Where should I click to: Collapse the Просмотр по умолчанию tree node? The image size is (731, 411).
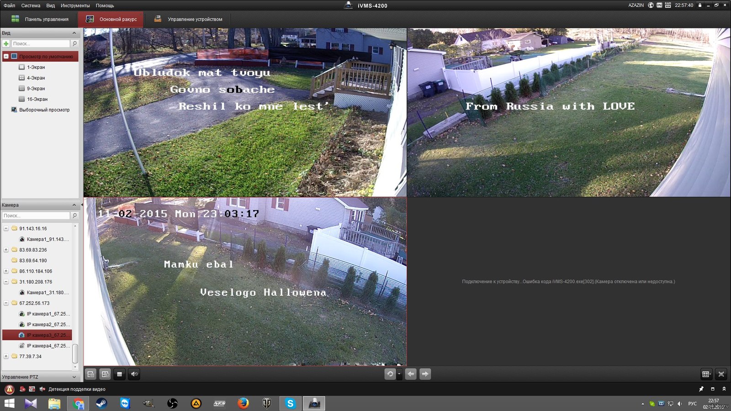click(6, 57)
